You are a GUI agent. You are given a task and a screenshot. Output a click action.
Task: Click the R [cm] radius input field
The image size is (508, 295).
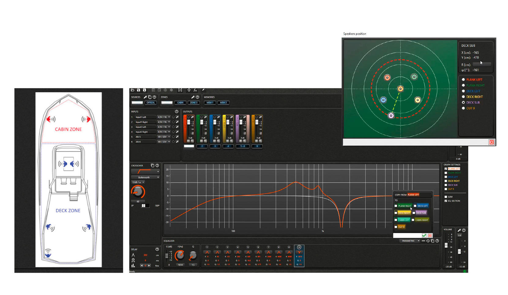pyautogui.click(x=482, y=64)
